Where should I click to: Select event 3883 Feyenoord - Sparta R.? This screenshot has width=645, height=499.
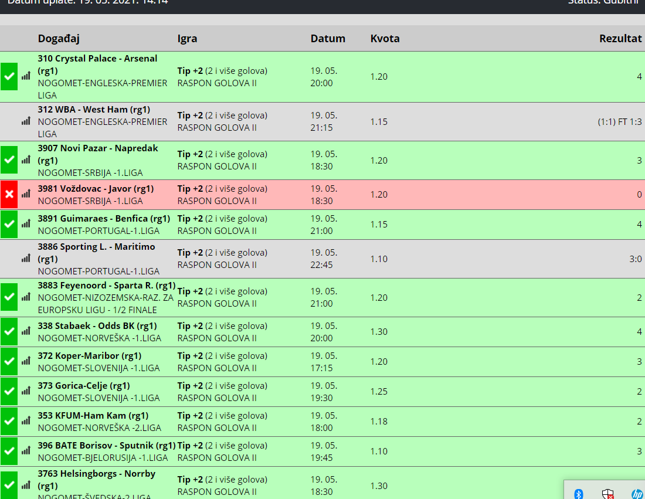107,286
